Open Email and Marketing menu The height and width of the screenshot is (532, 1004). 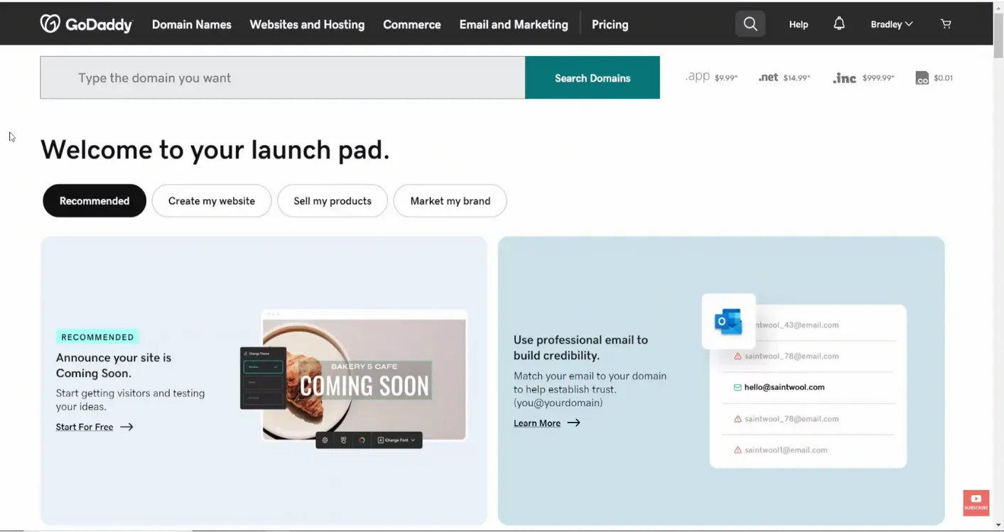pos(514,24)
